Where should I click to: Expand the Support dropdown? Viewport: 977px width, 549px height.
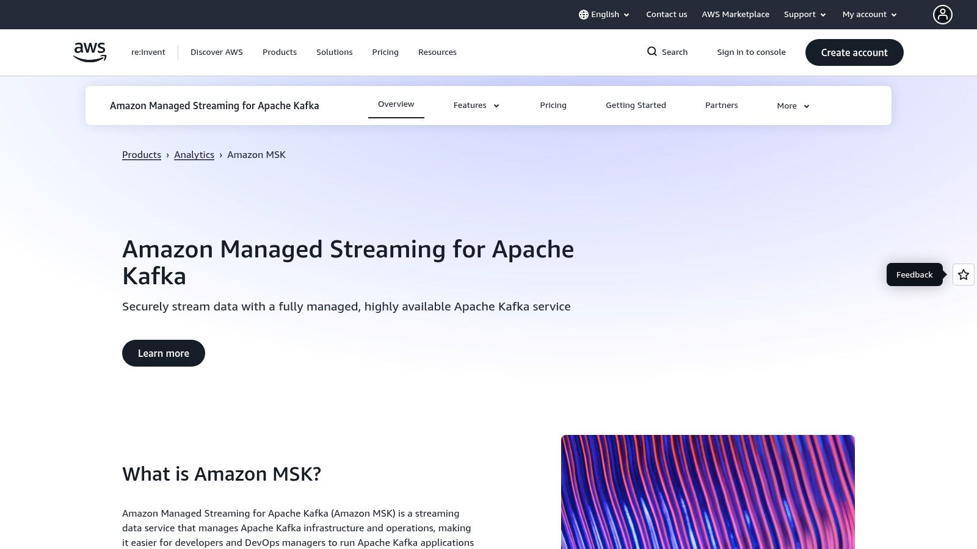tap(804, 14)
